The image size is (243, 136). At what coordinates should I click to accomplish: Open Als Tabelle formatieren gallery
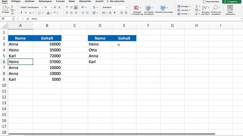(x=149, y=10)
